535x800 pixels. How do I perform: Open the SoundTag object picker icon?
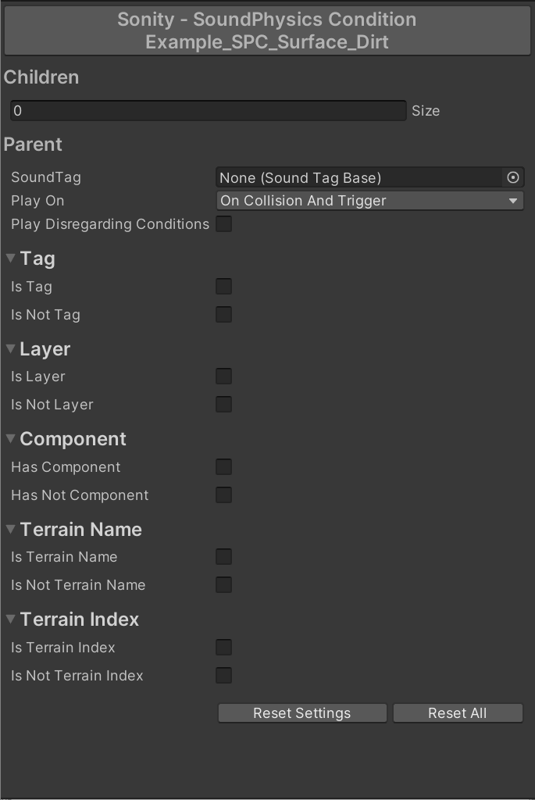tap(513, 178)
